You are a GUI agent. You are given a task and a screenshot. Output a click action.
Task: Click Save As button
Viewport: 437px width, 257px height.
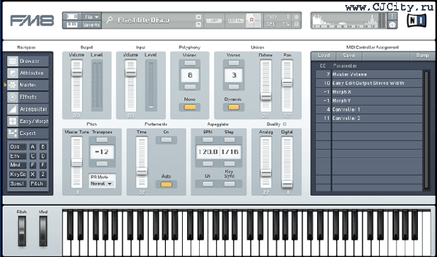click(91, 25)
